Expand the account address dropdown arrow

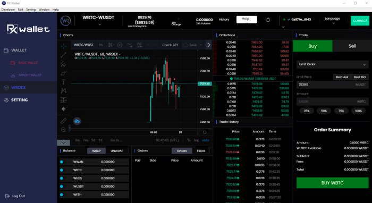pos(283,27)
